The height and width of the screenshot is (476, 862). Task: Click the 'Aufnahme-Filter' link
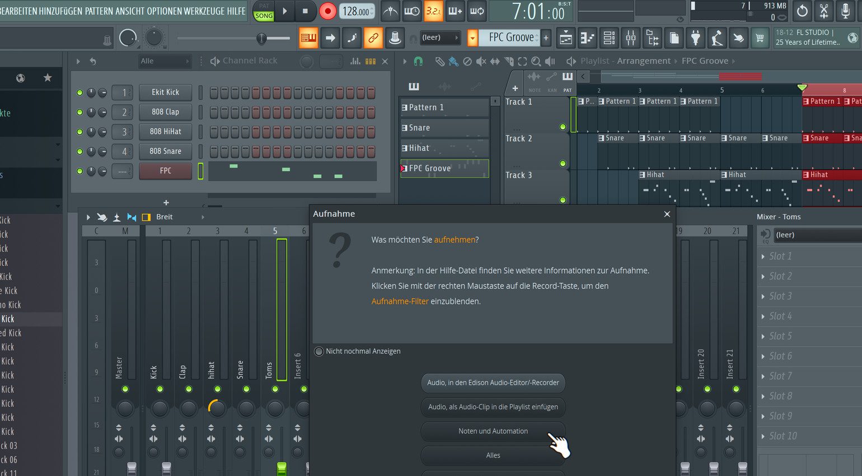click(400, 301)
